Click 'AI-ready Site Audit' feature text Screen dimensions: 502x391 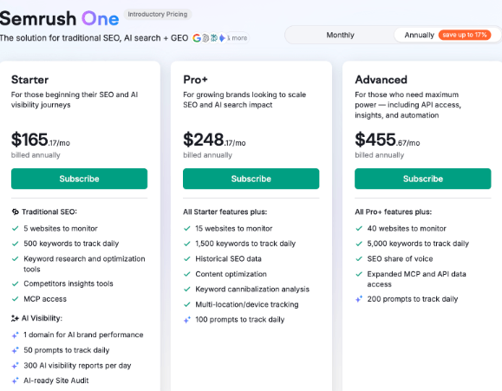click(56, 381)
